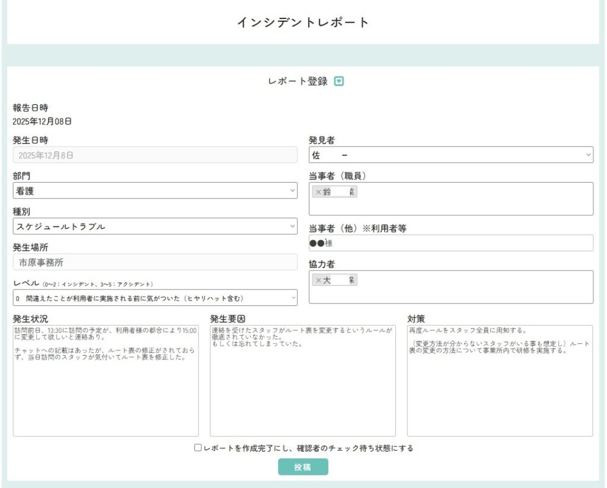Open the 発見者 dropdown
Image resolution: width=607 pixels, height=488 pixels.
pyautogui.click(x=451, y=155)
